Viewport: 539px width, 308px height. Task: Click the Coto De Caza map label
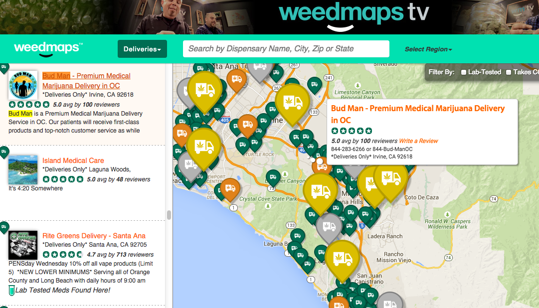coord(421,198)
